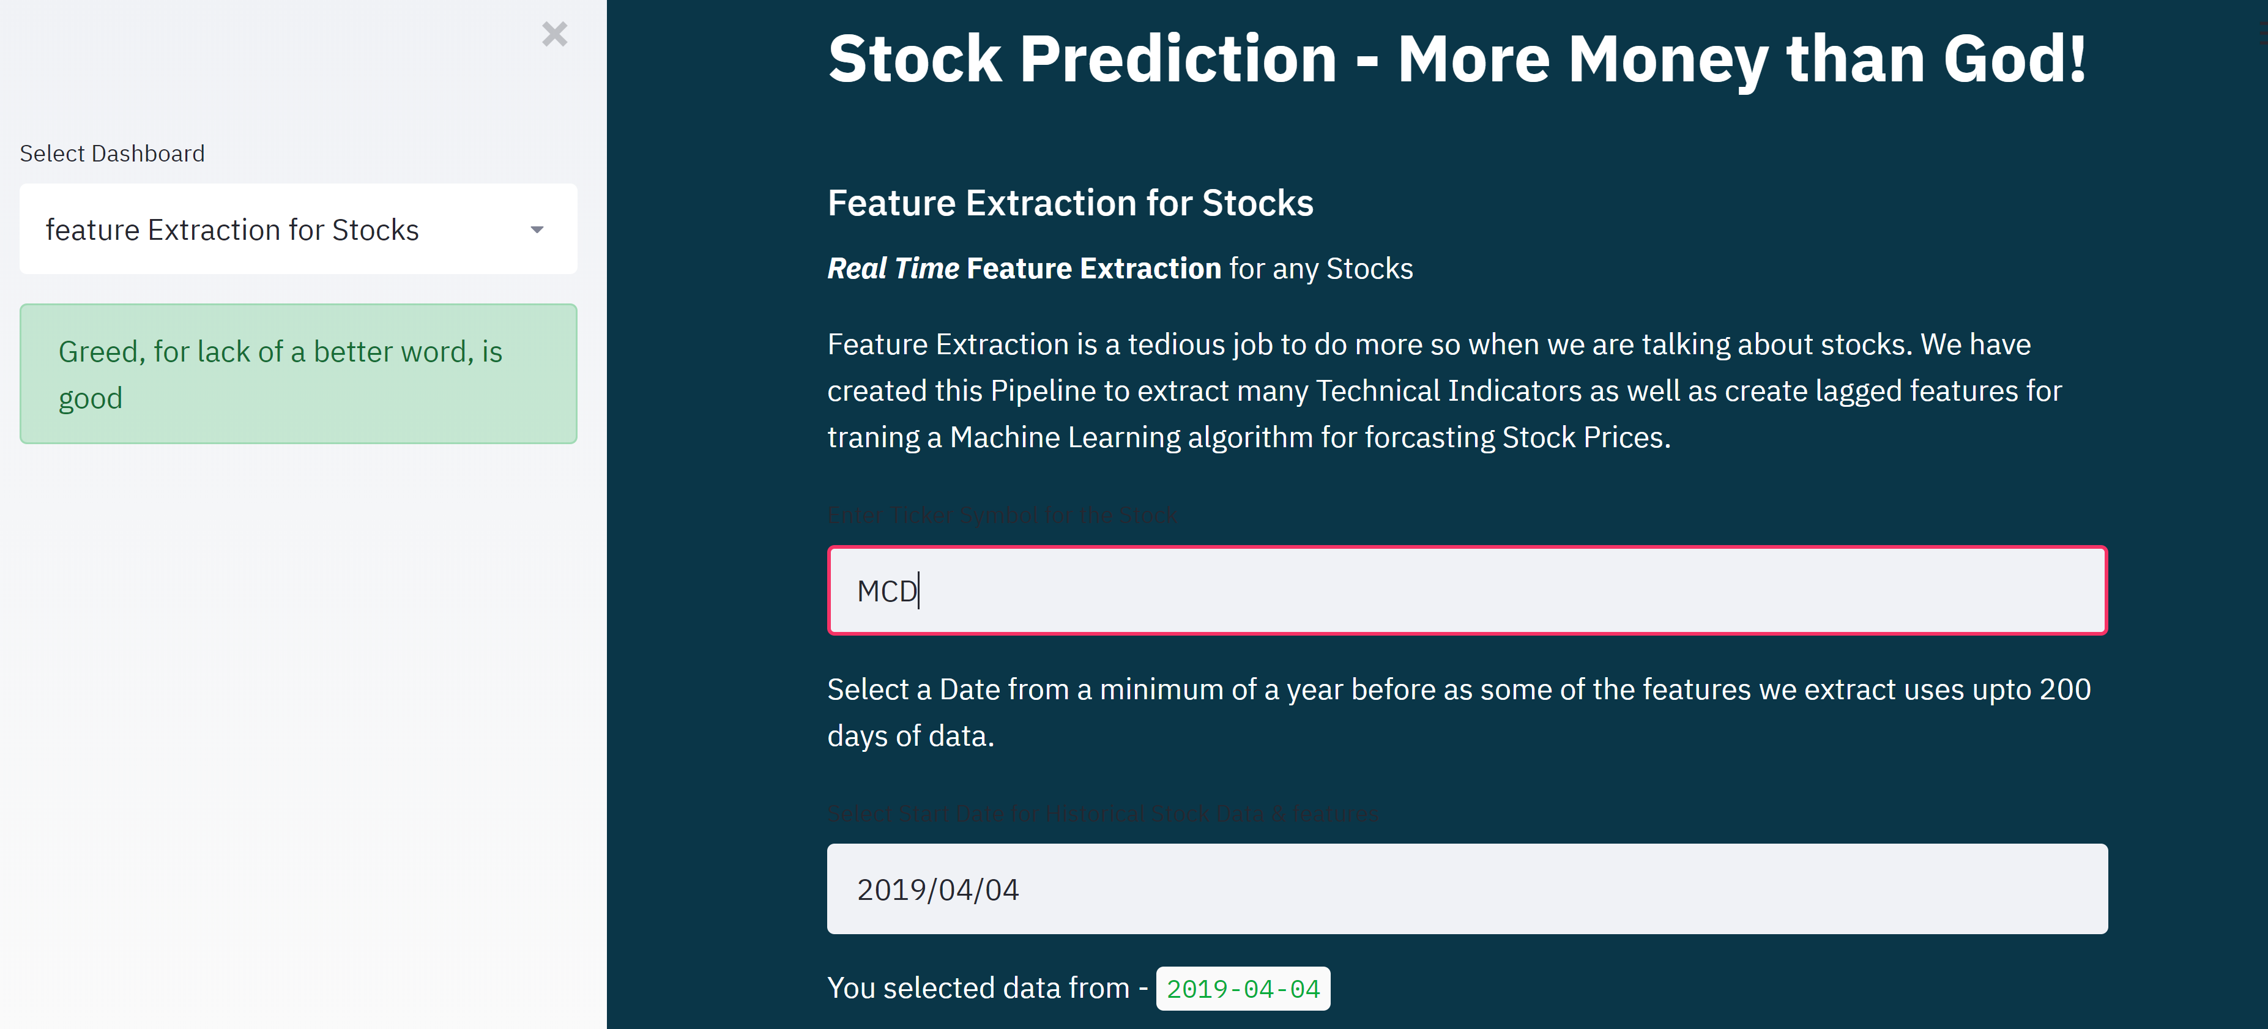
Task: Click the dropdown caret on the dashboard selector
Action: point(537,229)
